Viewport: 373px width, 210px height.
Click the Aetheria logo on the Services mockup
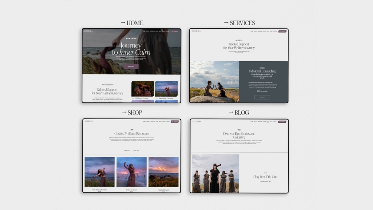tap(196, 31)
